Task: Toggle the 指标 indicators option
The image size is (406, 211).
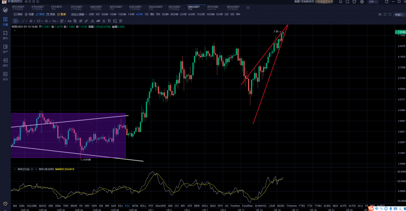Action: point(18,14)
